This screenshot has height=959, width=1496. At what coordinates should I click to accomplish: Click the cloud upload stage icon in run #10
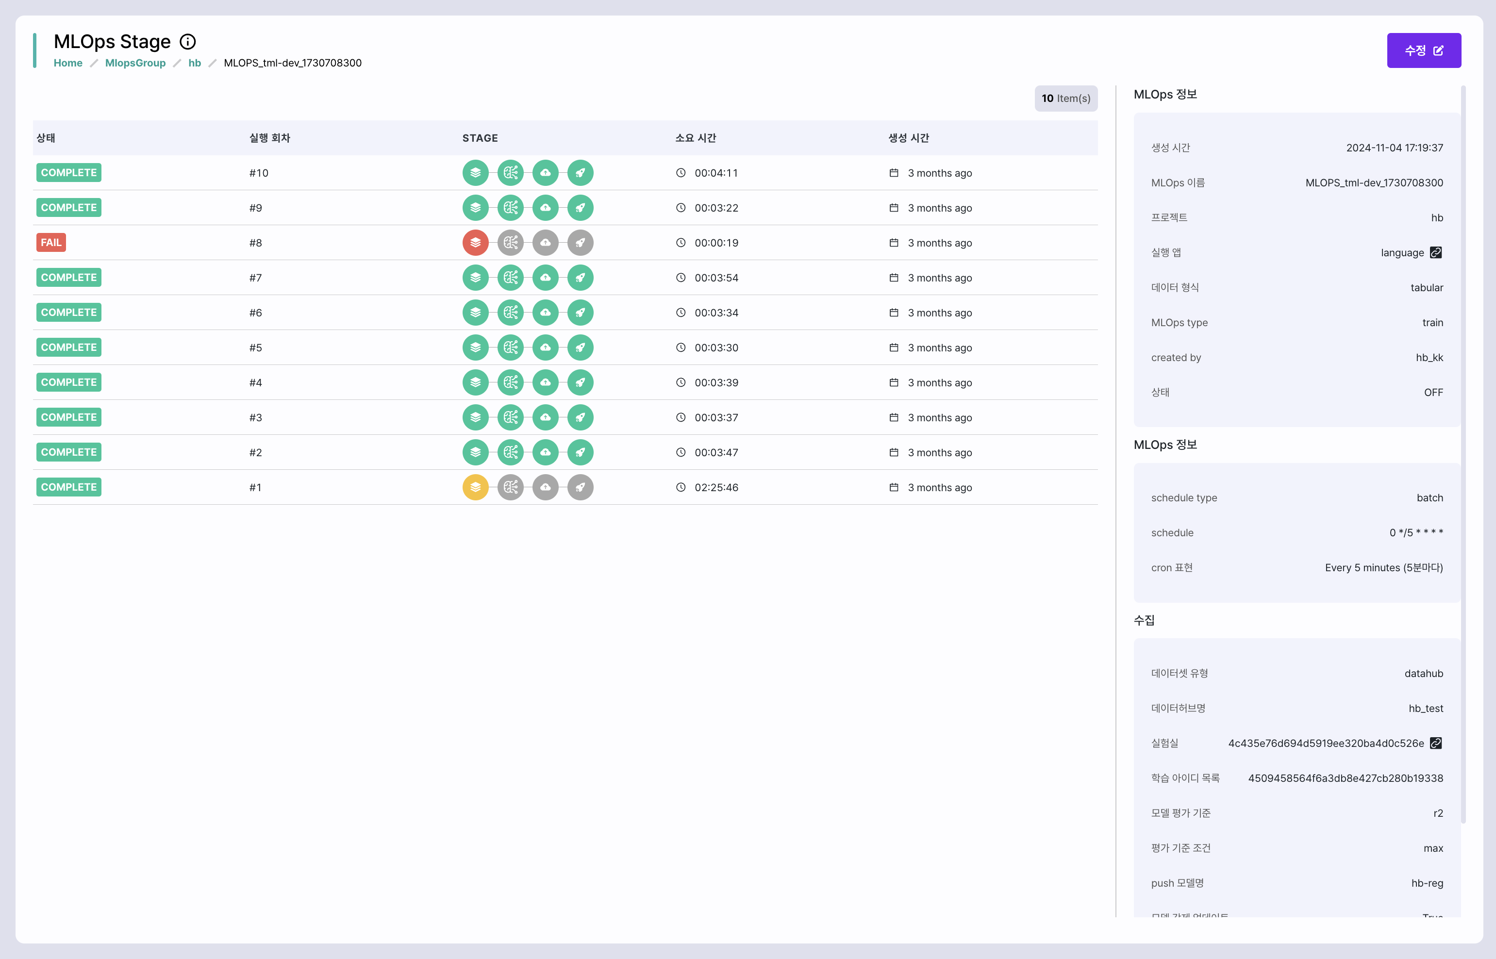pos(545,173)
